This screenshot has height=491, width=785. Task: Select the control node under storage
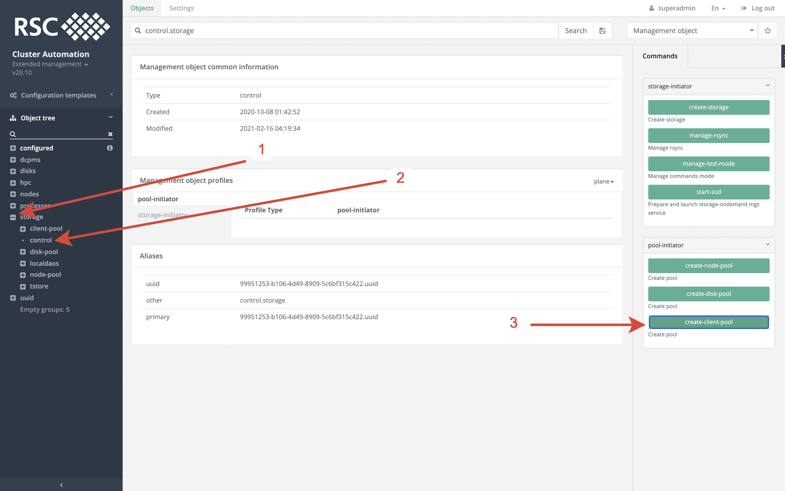(x=40, y=240)
